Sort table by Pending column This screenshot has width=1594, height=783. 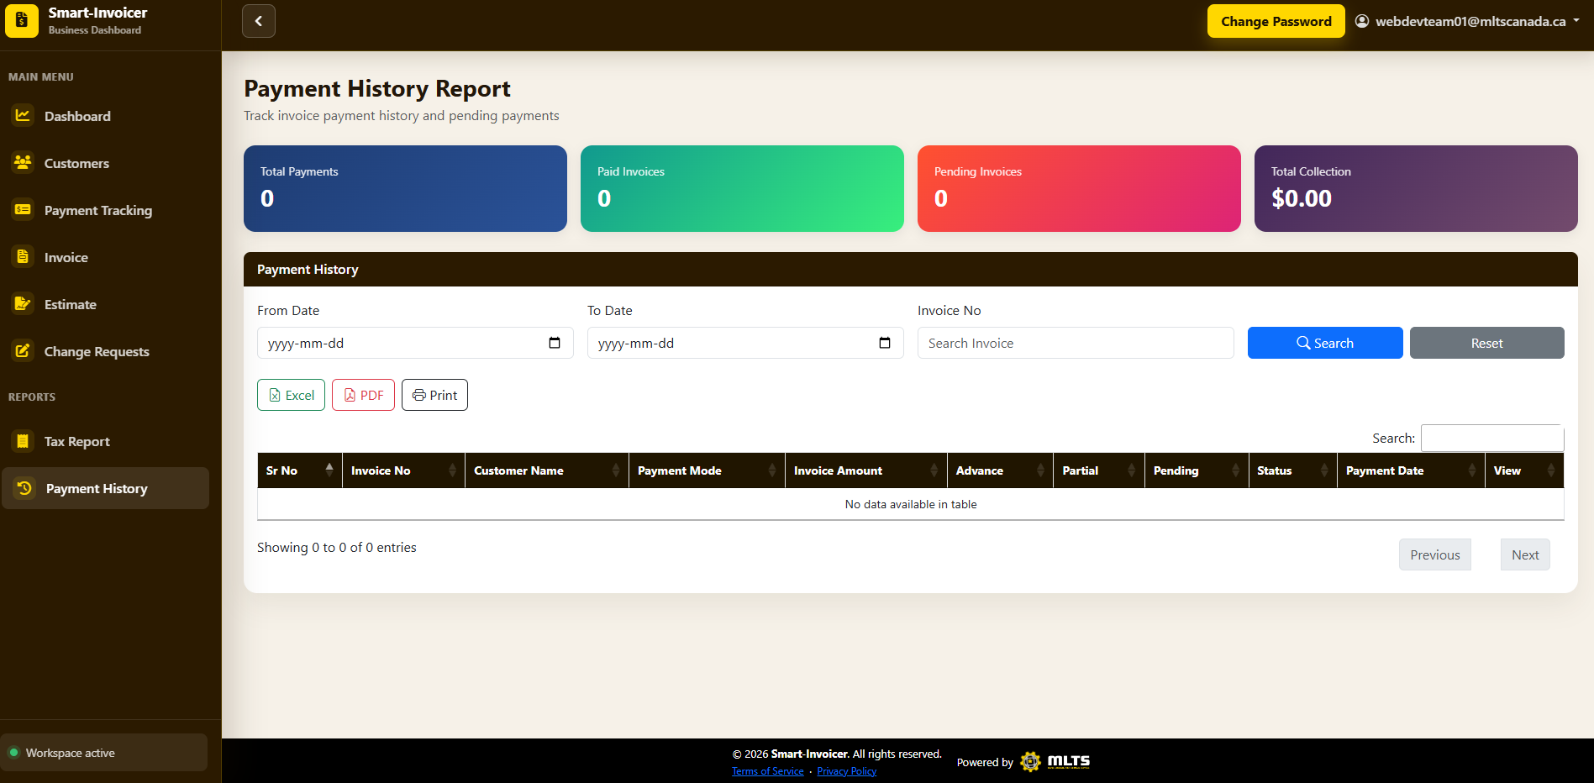(x=1197, y=470)
